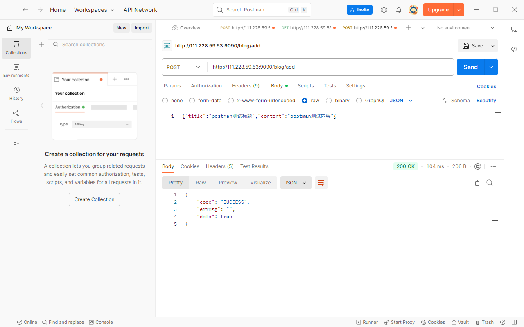Image resolution: width=524 pixels, height=327 pixels.
Task: Click the Schema button
Action: click(x=456, y=101)
